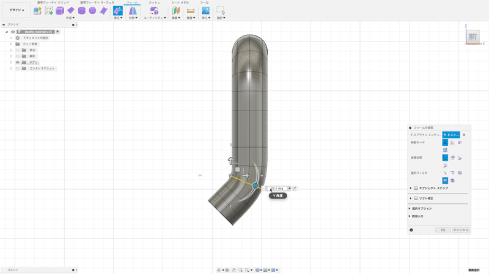Switch to the 基準フィーチャ ソリッド tab
Screen dimensions: 489x274
pyautogui.click(x=53, y=2)
